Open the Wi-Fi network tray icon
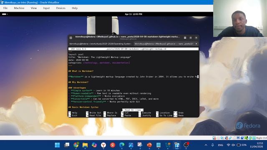The image size is (267, 150). (x=229, y=145)
